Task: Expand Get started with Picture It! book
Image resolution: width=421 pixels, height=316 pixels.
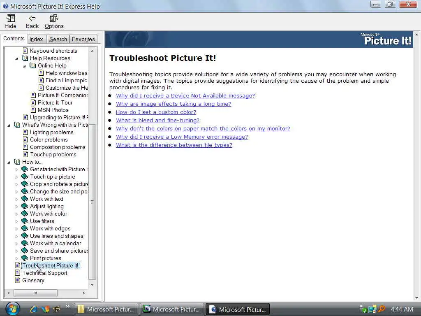Action: (16, 170)
